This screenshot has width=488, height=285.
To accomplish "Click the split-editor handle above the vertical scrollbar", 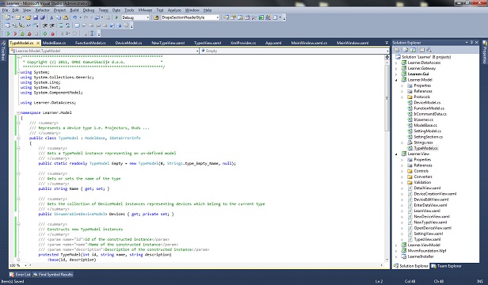I will coord(387,57).
